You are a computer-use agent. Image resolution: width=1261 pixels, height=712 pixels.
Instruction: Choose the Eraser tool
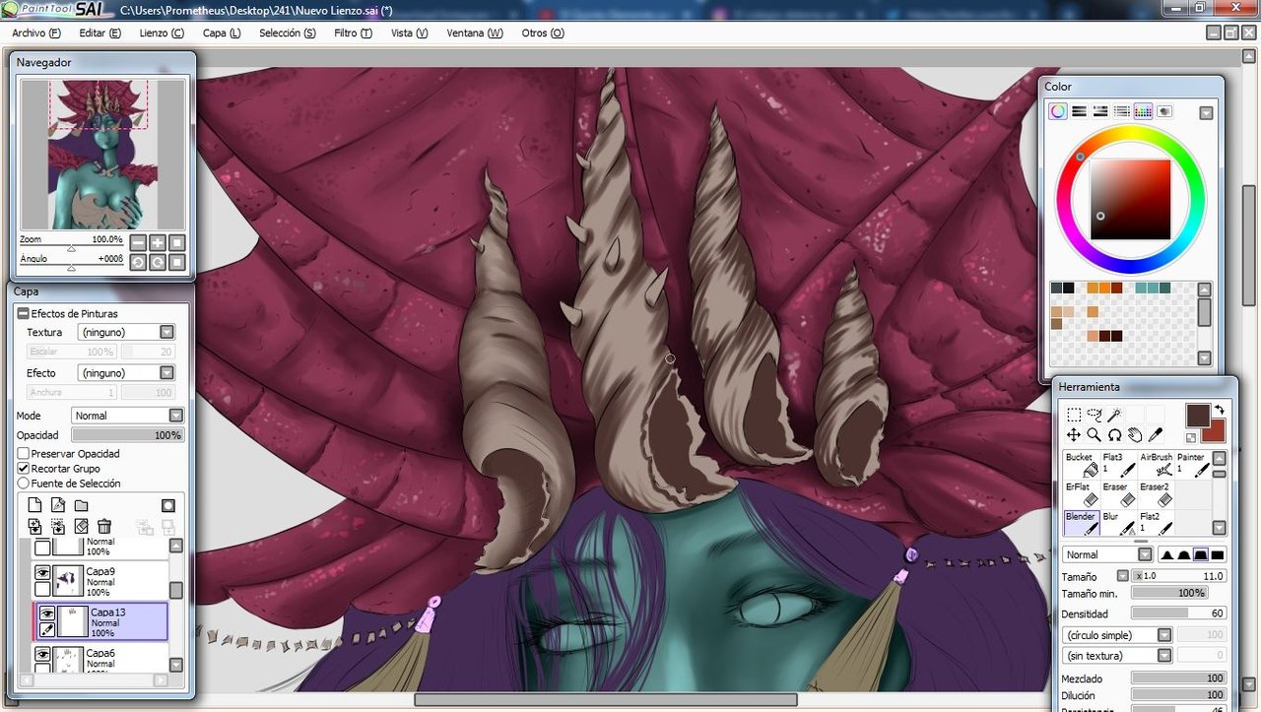tap(1119, 494)
